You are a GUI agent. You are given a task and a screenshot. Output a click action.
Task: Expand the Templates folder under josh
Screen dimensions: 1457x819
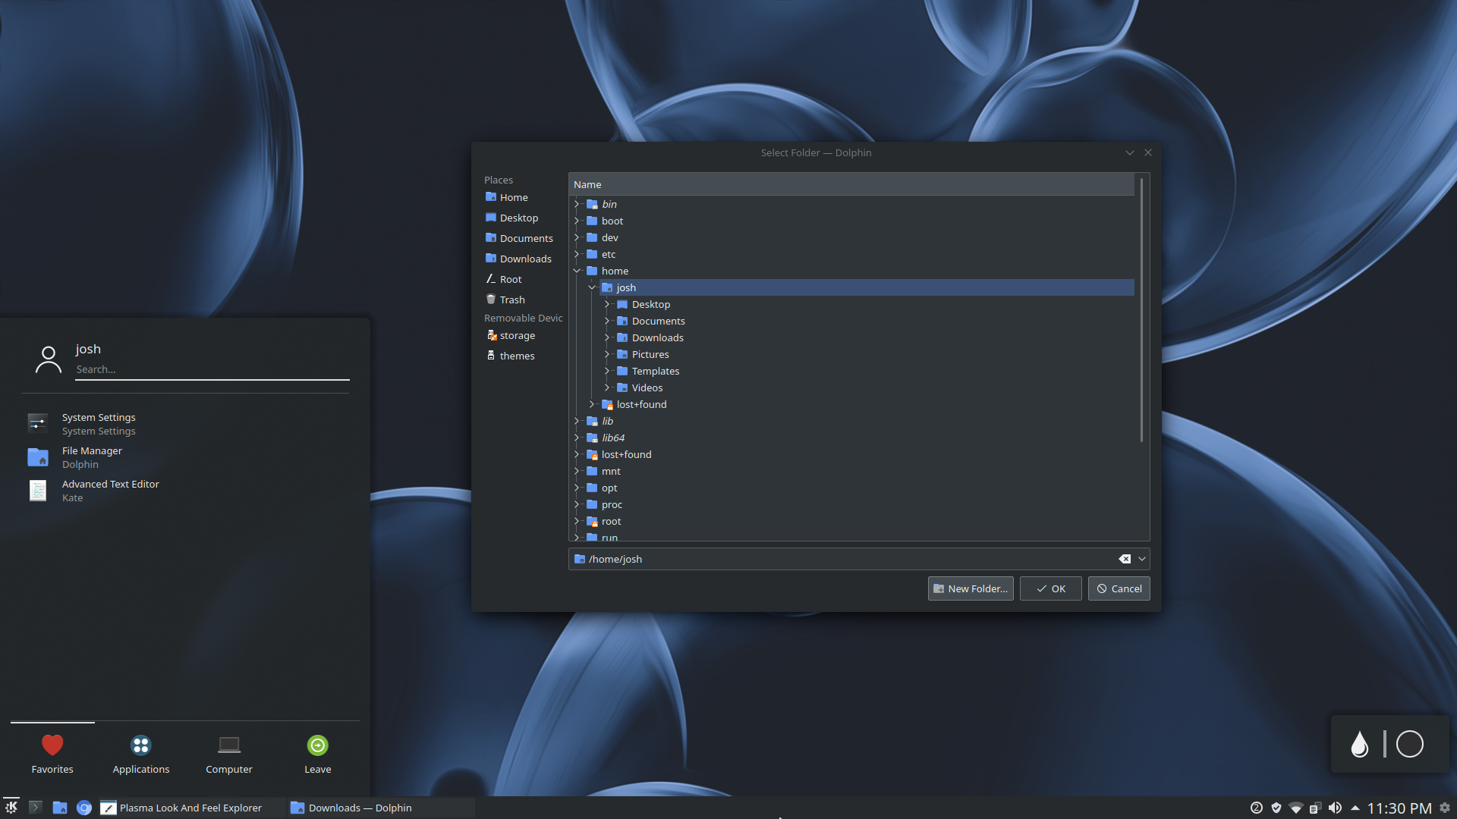607,371
